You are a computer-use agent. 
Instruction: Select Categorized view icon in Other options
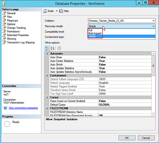point(47,48)
